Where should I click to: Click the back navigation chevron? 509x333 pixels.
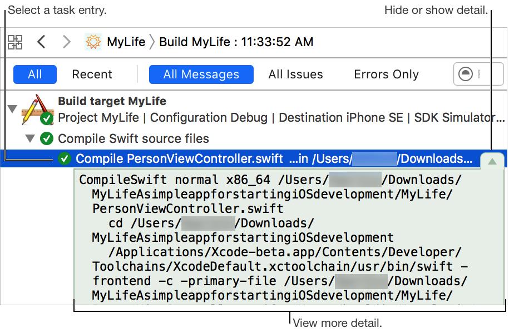click(x=41, y=42)
